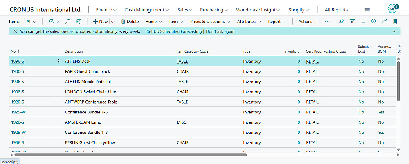
Task: Open the hamburger navigation menu icon
Action: tap(367, 9)
